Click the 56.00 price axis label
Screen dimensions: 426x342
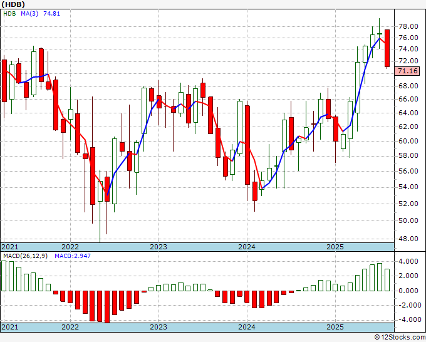(x=408, y=171)
